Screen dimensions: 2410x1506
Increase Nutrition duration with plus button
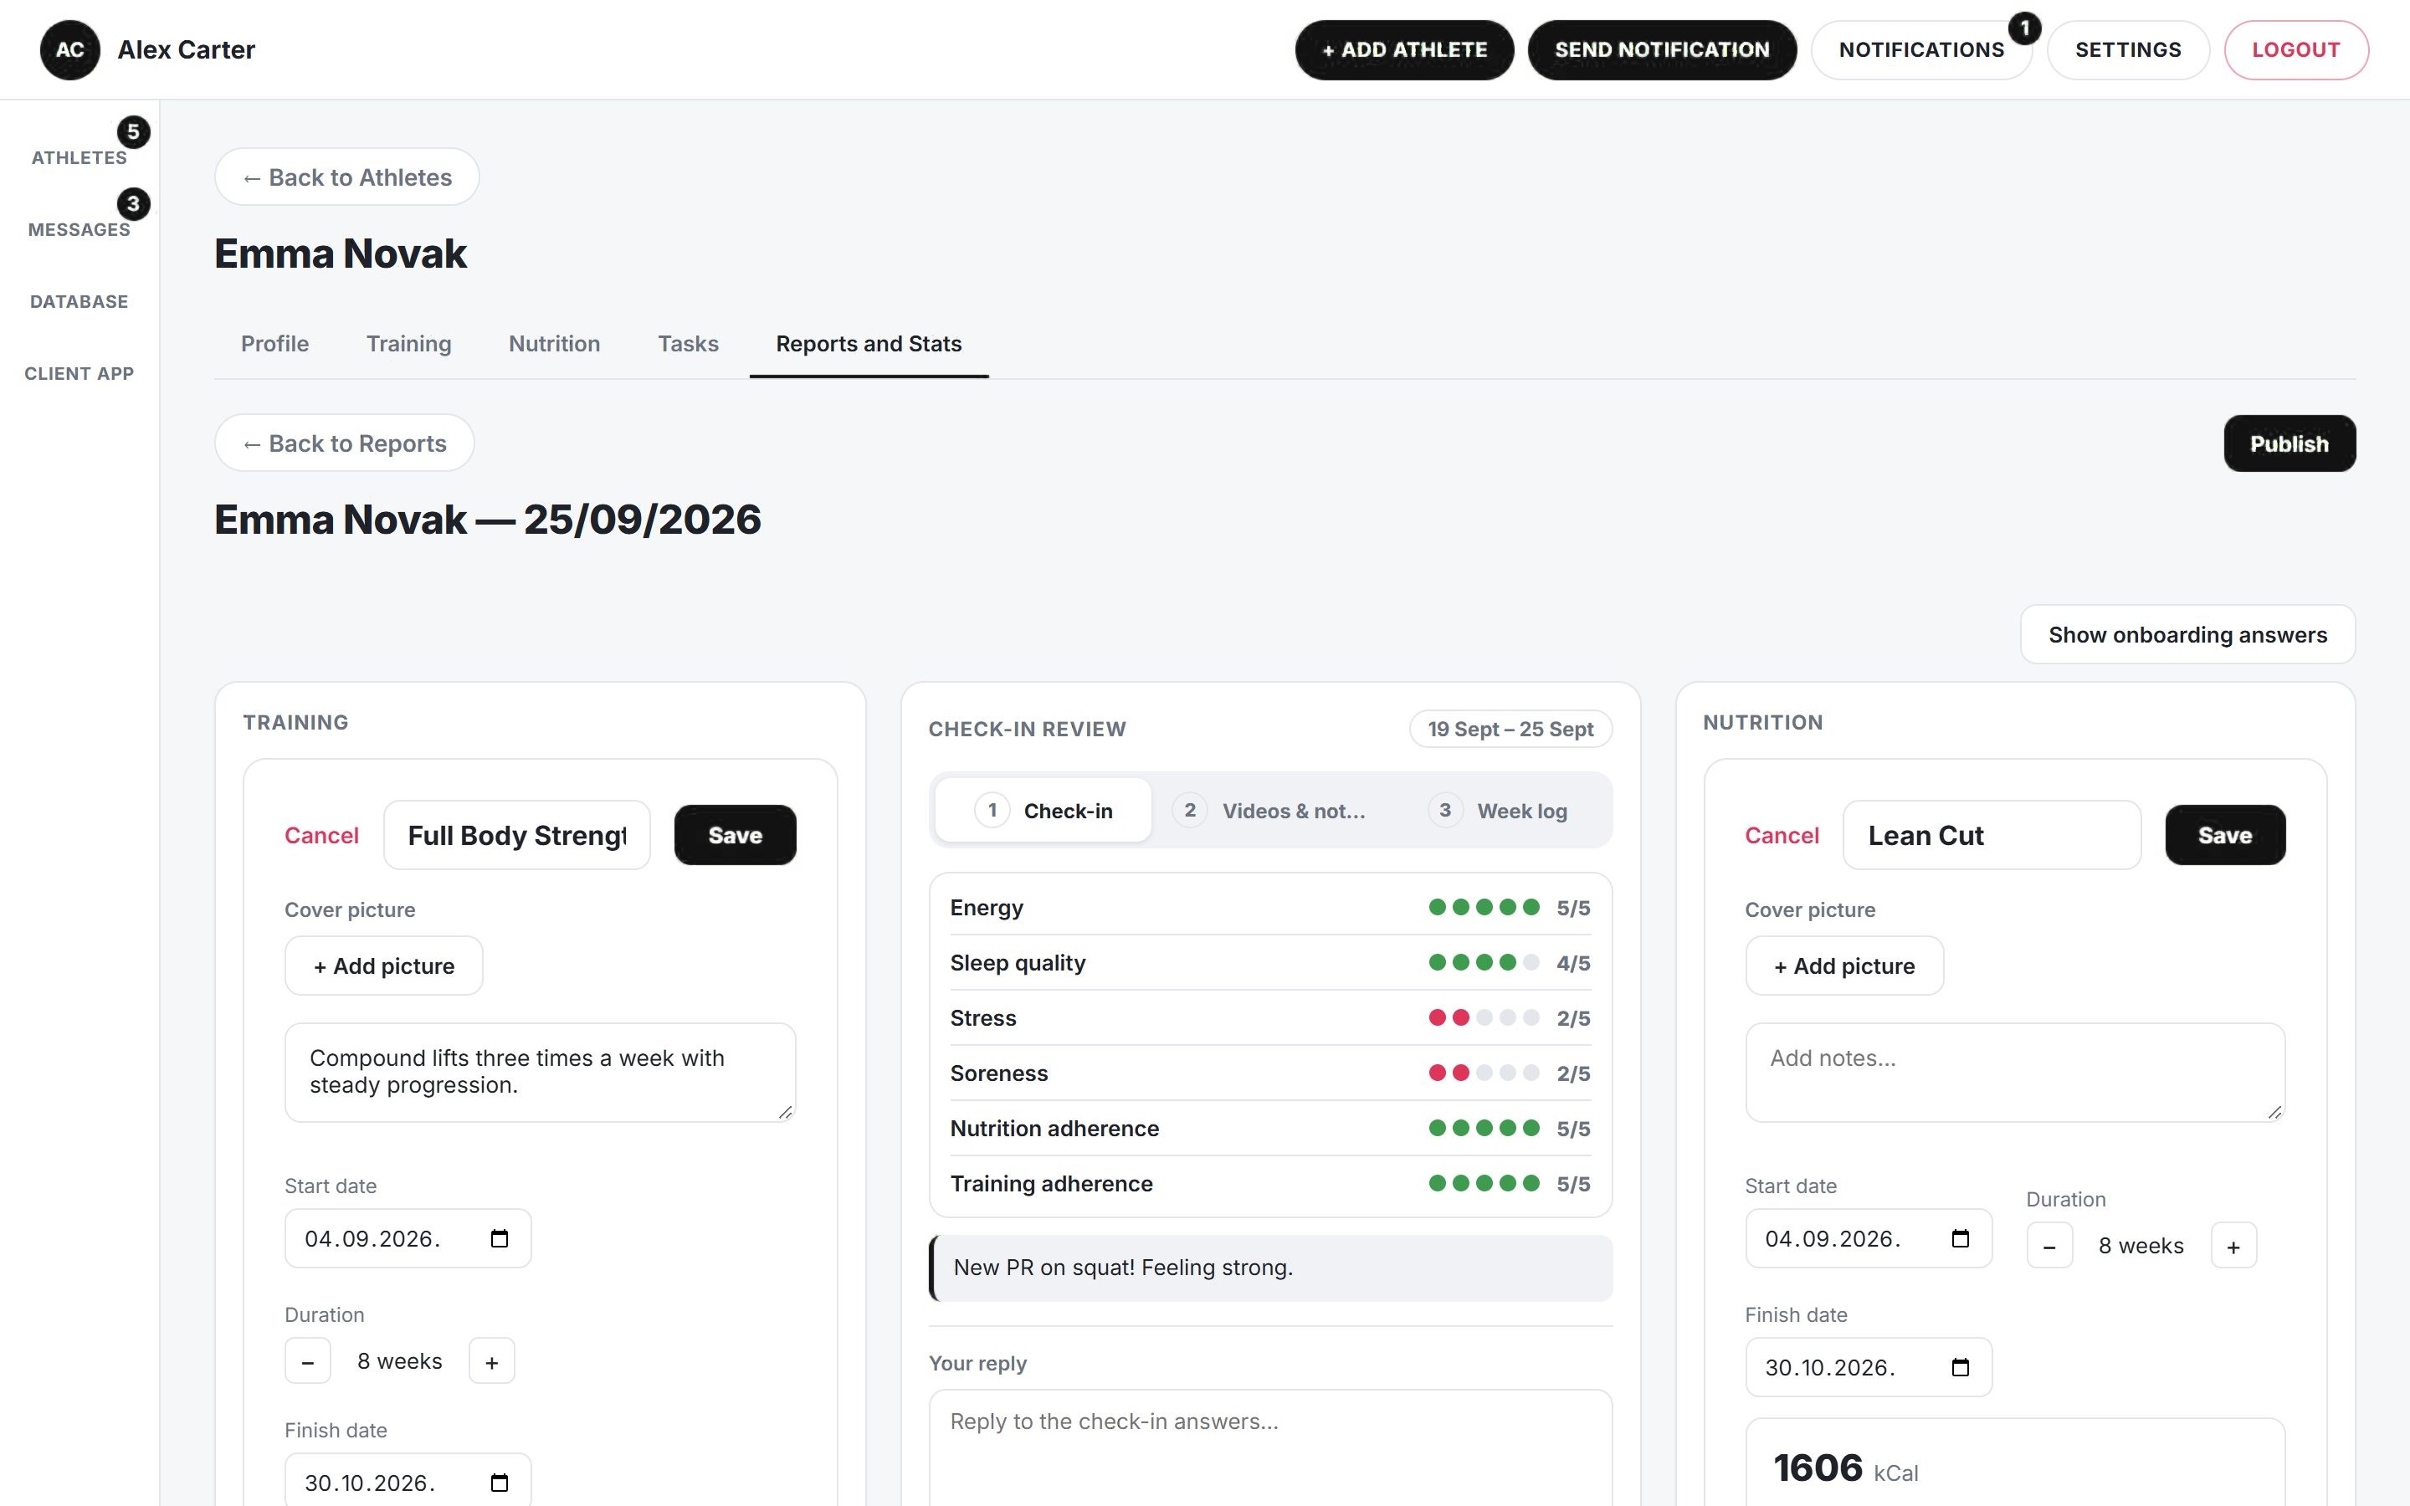2233,1245
